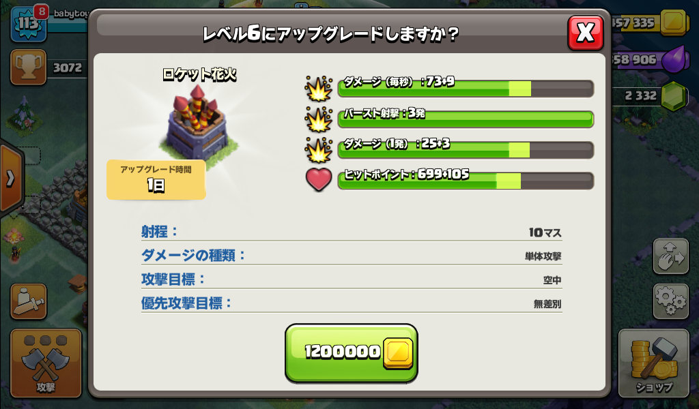Click the burst shots 3発 bar
The width and height of the screenshot is (699, 409).
tap(466, 119)
